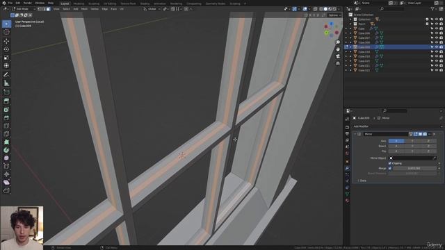The height and width of the screenshot is (250, 445).
Task: Open the Render menu
Action: [28, 3]
